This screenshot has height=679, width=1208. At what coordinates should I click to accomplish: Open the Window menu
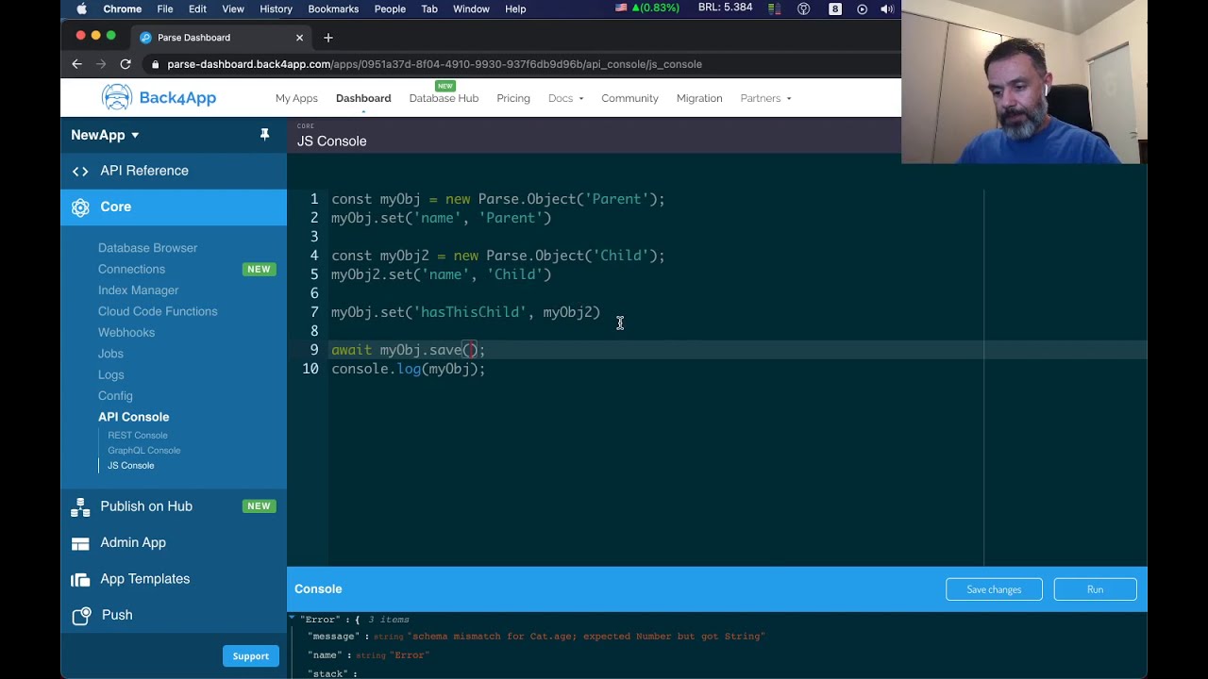[471, 8]
